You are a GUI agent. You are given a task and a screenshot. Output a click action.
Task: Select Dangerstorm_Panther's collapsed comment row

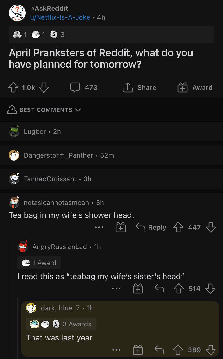[69, 155]
